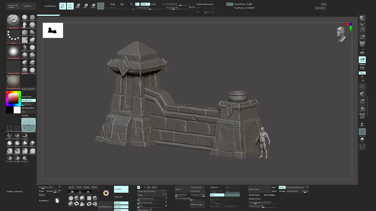Image resolution: width=376 pixels, height=211 pixels.
Task: Click the pink donut icon beside Cont Ori
Action: tap(106, 193)
